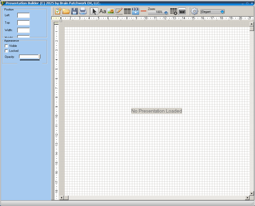Click the video clapperboard play icon
Screen dimensions: 255x206
coord(135,11)
